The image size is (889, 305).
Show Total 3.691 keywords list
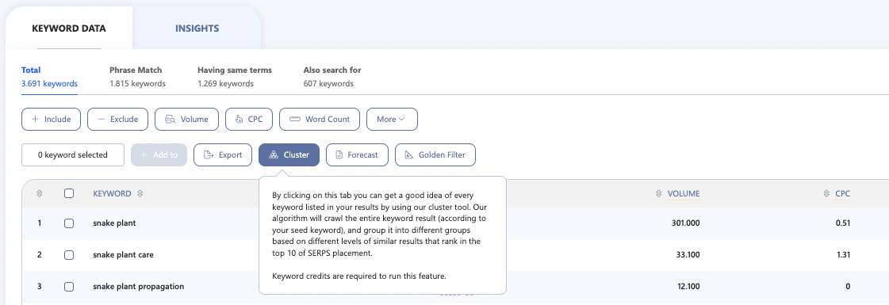click(x=49, y=77)
